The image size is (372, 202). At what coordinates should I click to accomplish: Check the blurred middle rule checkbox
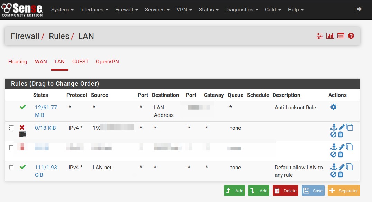coord(11,148)
